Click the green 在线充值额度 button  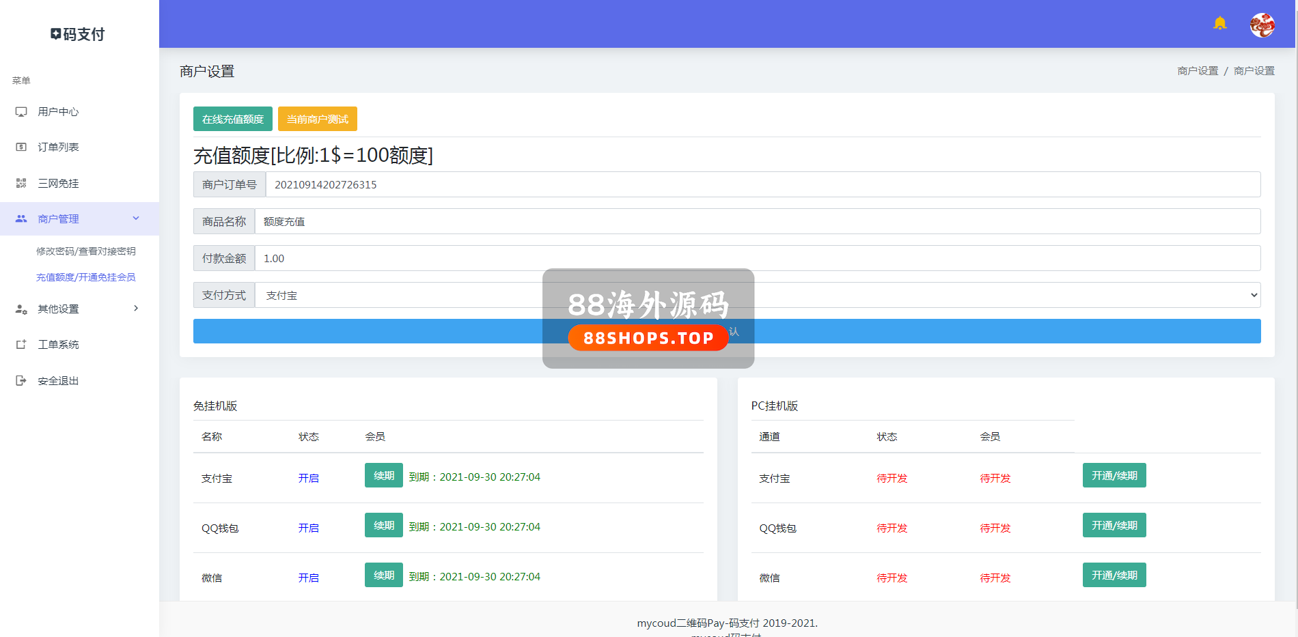pos(232,119)
